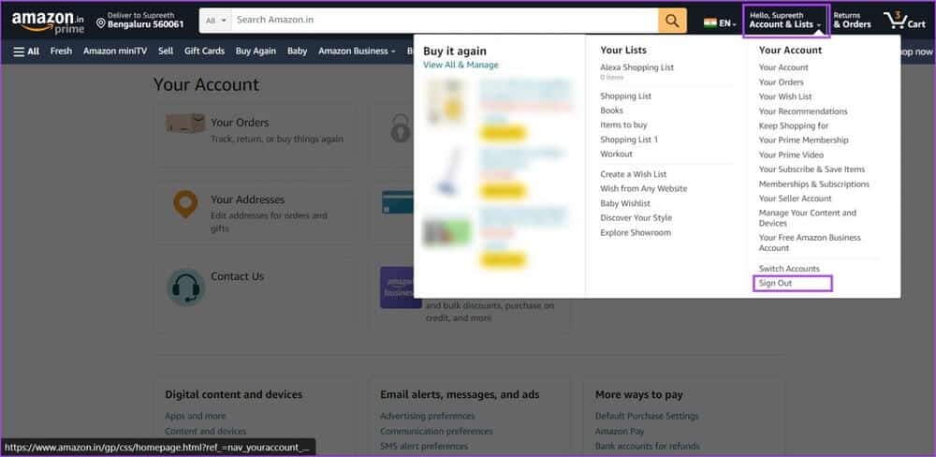Open Alexa Shopping List

tap(636, 67)
